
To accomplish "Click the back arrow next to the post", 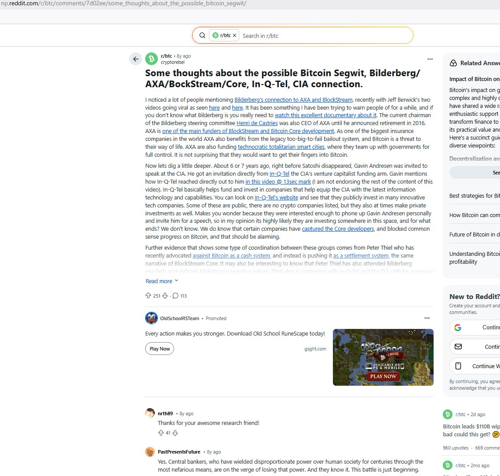I will [x=135, y=59].
